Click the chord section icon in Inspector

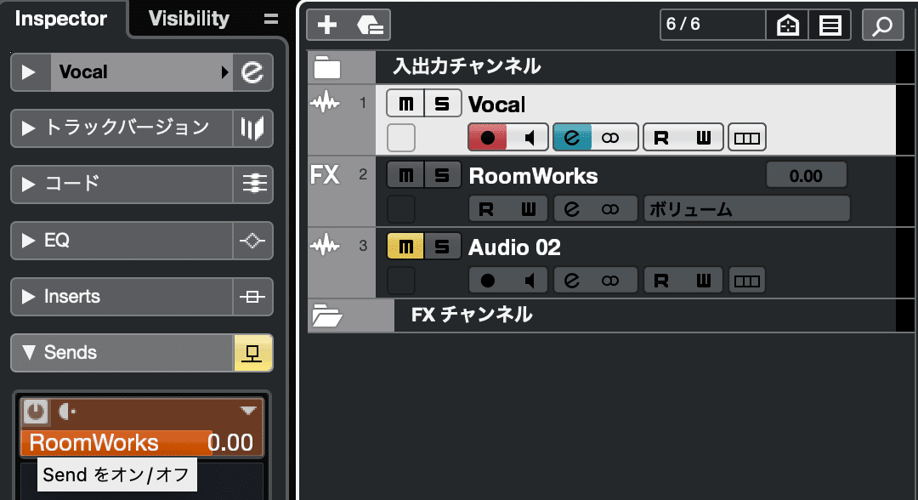click(252, 185)
